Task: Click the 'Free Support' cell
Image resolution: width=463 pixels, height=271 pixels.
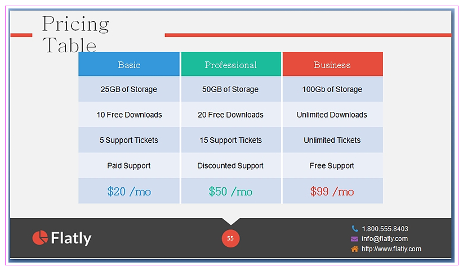Action: tap(333, 165)
